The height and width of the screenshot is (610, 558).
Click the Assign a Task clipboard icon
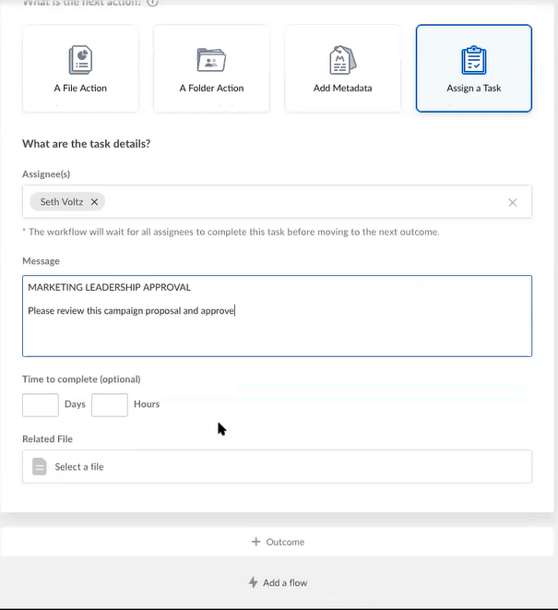pyautogui.click(x=474, y=60)
